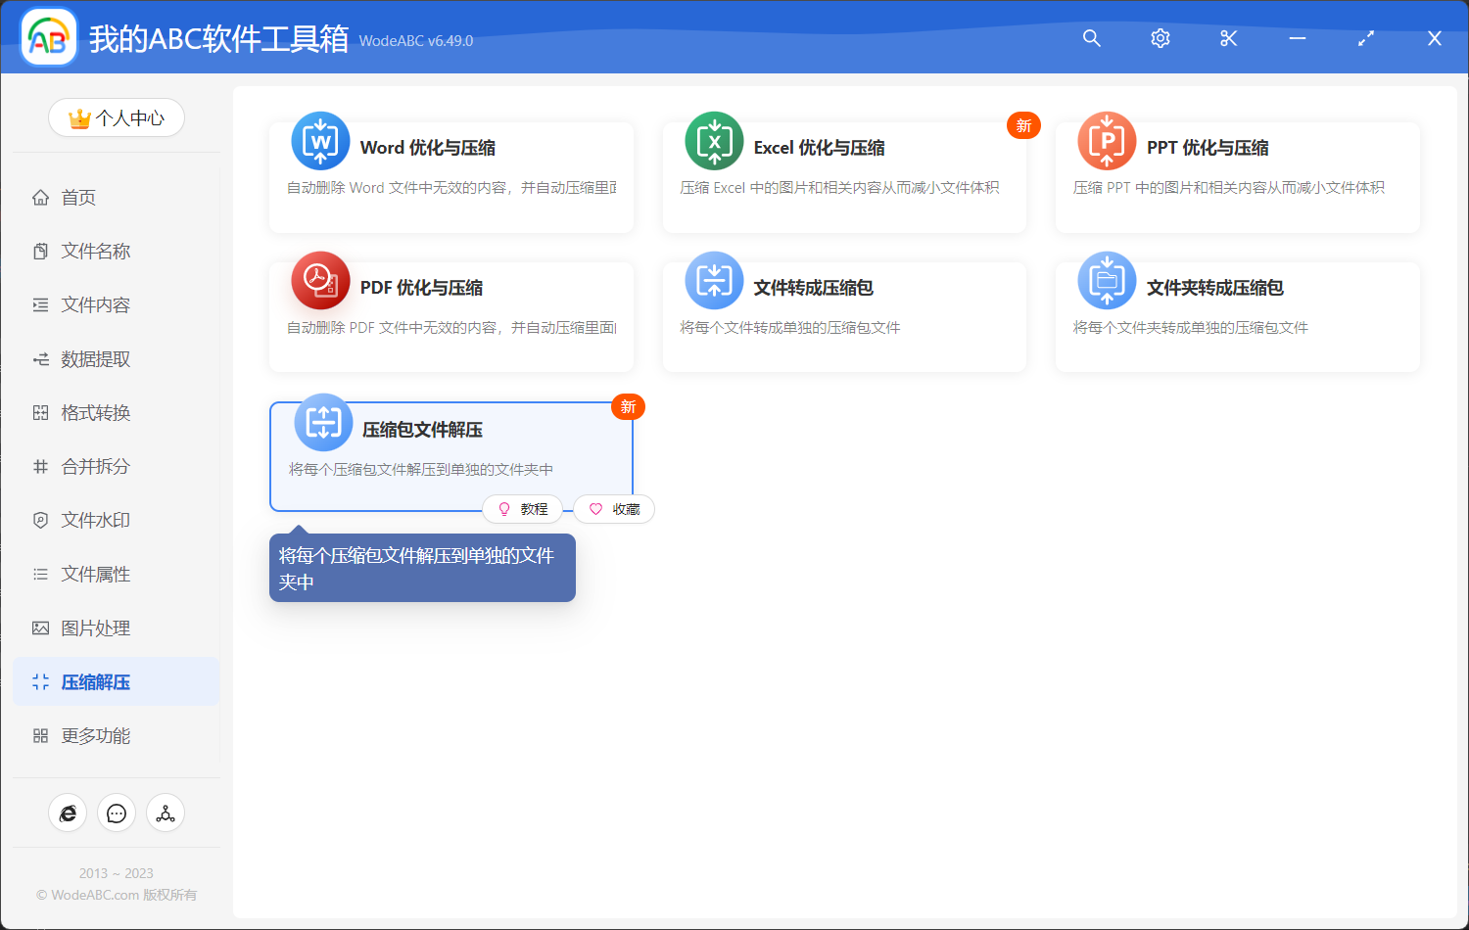Switch to 格式转换 in the sidebar
Image resolution: width=1469 pixels, height=930 pixels.
pyautogui.click(x=95, y=413)
